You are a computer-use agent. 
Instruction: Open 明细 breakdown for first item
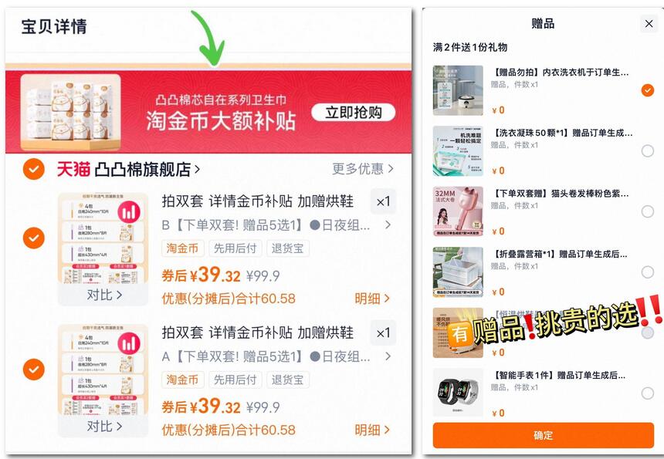(x=372, y=299)
